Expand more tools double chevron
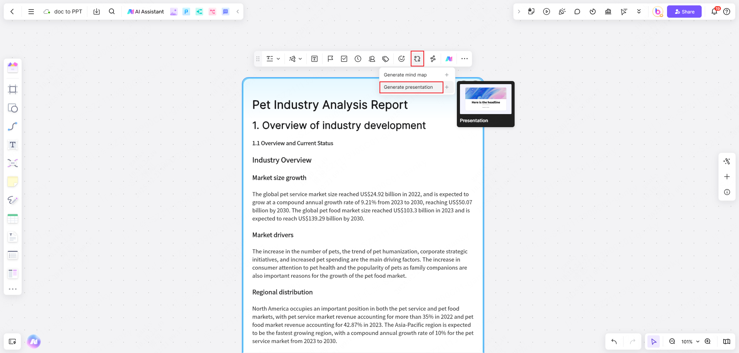 click(639, 12)
